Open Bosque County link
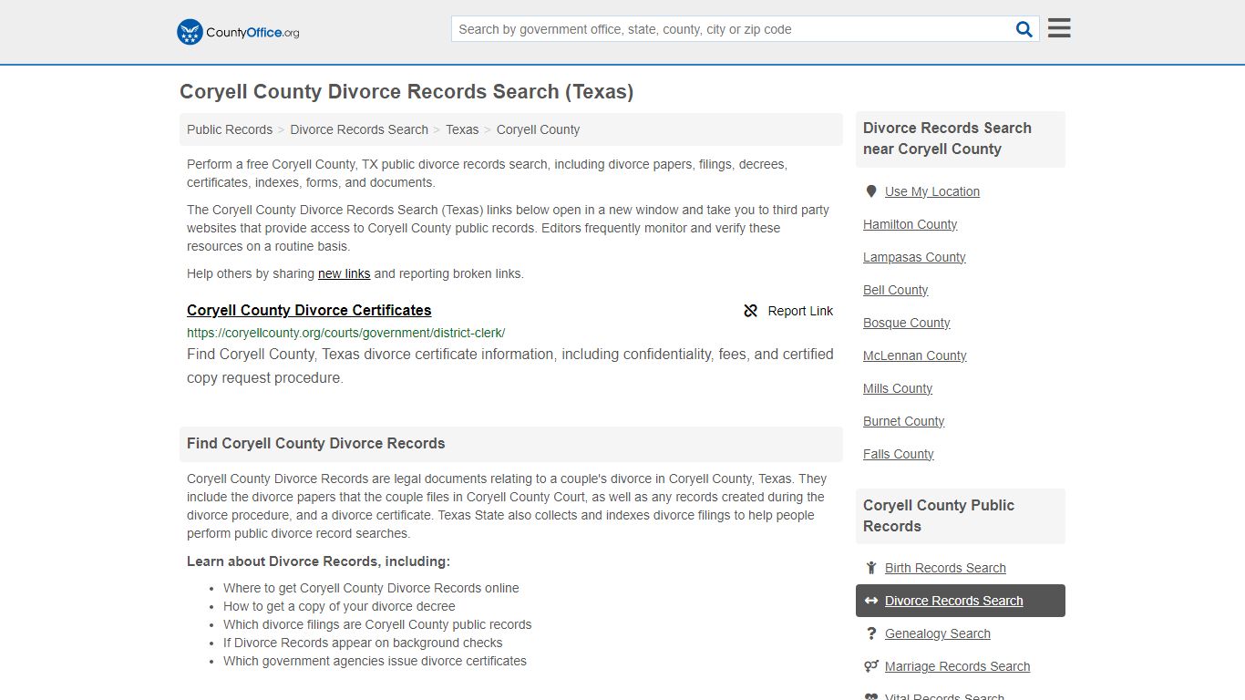The height and width of the screenshot is (700, 1245). pyautogui.click(x=906, y=323)
